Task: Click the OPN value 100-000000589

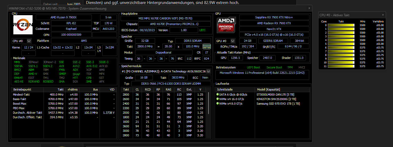Action: [x=71, y=35]
